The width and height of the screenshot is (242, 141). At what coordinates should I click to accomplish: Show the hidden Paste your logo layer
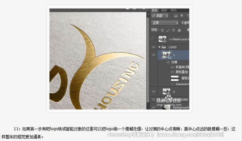[x=153, y=39]
